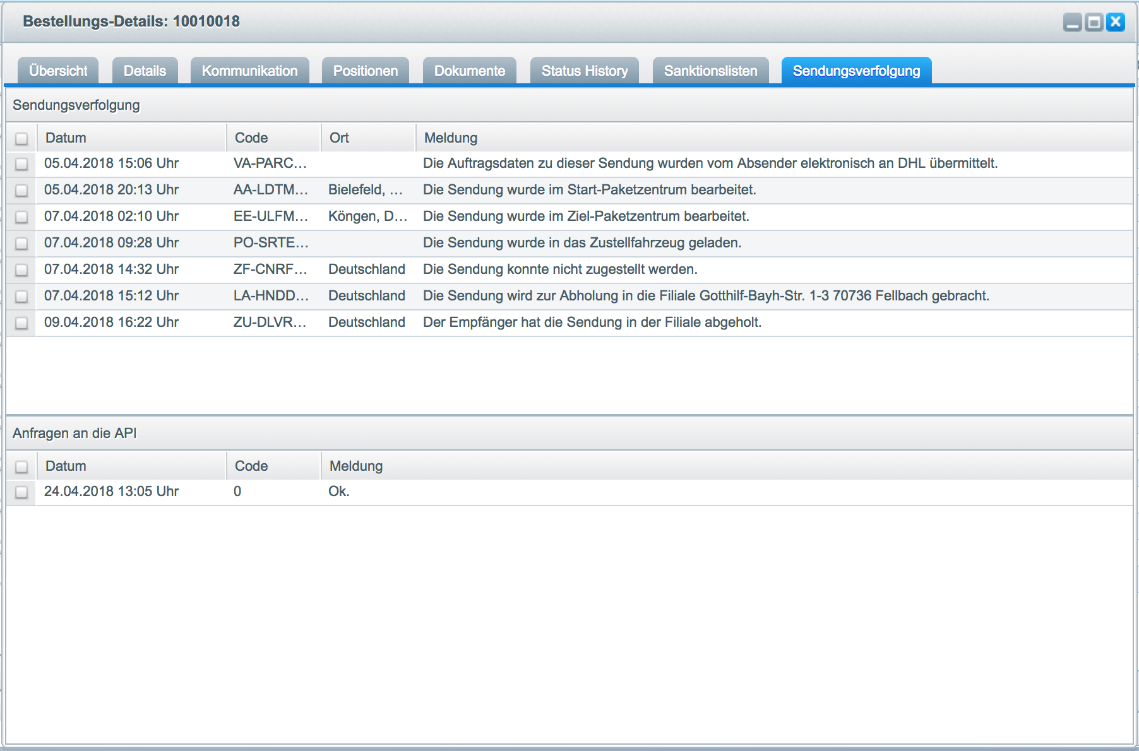Select the AA-LDTM… code cell
The width and height of the screenshot is (1139, 751).
pyautogui.click(x=271, y=190)
